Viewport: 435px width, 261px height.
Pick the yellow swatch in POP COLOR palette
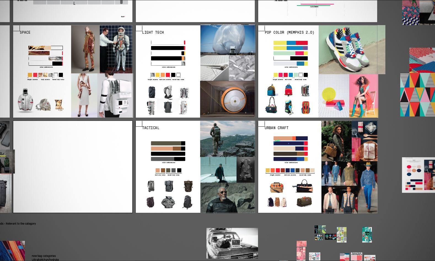275,75
